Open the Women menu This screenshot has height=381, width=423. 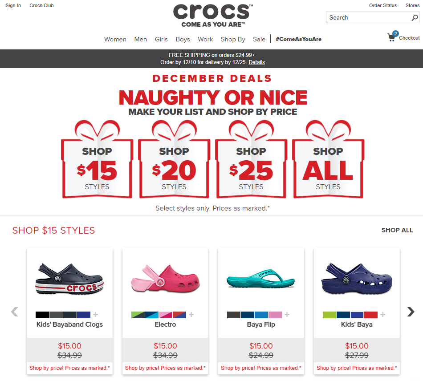coord(115,39)
